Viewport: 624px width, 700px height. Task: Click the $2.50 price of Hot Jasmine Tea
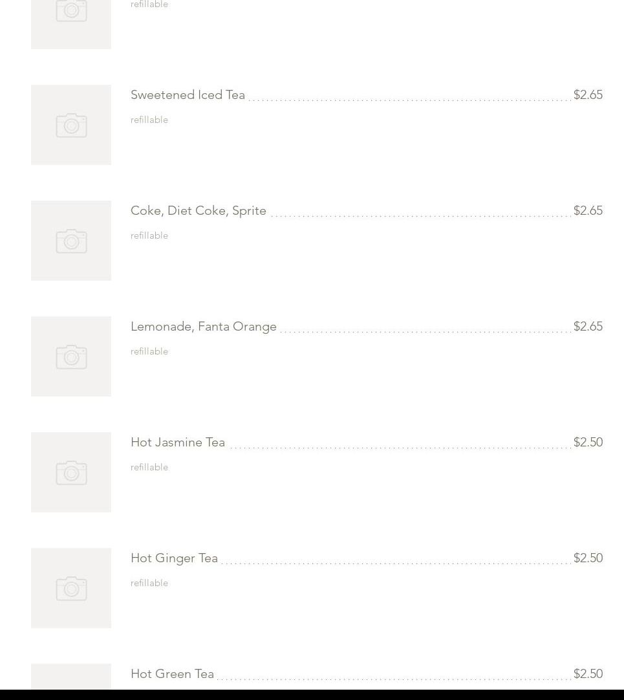click(x=588, y=443)
